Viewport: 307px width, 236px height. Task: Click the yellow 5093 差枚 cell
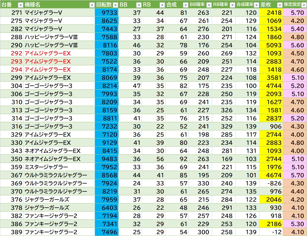[x=271, y=45]
